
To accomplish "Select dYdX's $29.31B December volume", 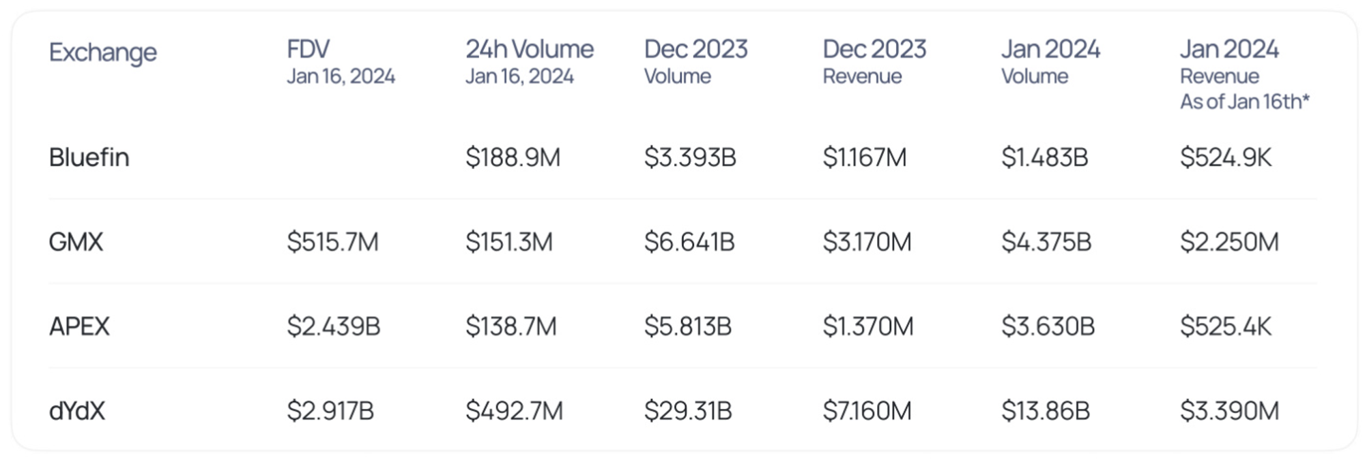I will click(x=688, y=411).
